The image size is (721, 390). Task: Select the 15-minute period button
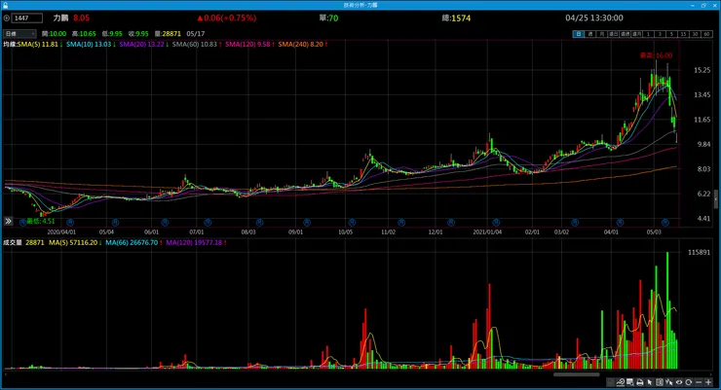pos(683,34)
